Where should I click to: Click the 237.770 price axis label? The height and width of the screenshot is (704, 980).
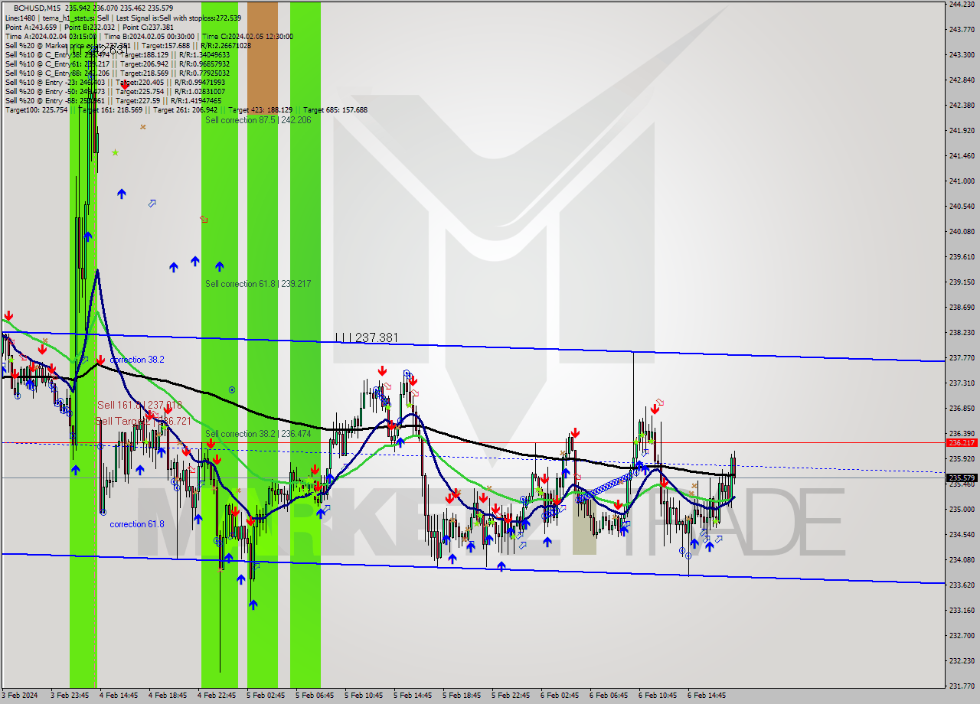pyautogui.click(x=961, y=357)
